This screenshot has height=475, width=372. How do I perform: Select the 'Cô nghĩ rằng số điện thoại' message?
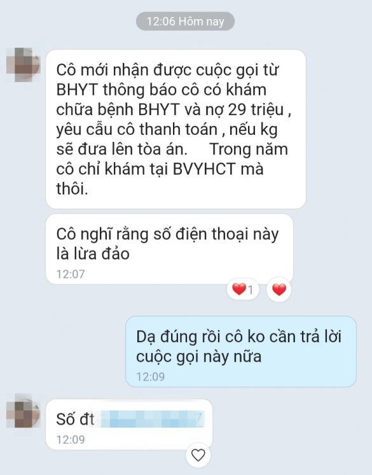(169, 249)
